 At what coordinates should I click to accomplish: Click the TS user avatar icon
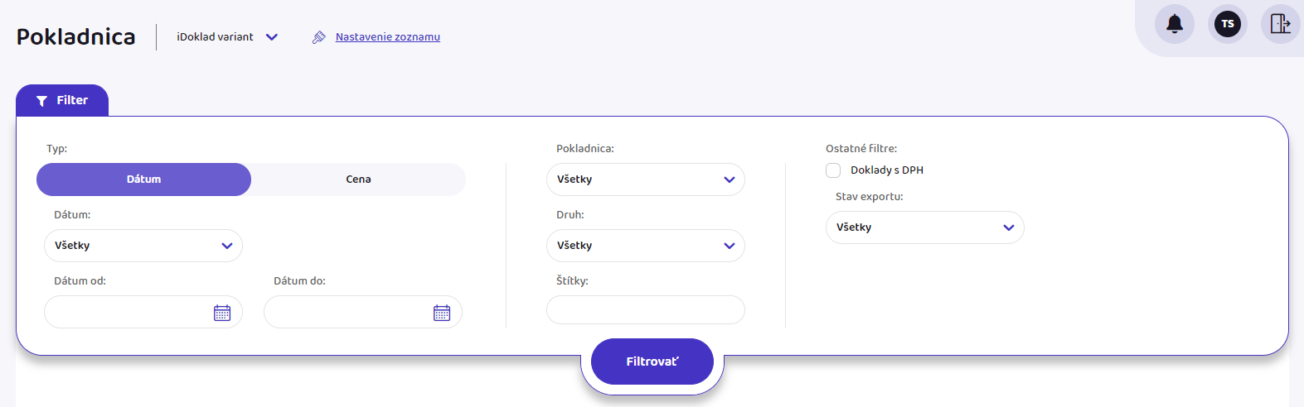(1227, 24)
